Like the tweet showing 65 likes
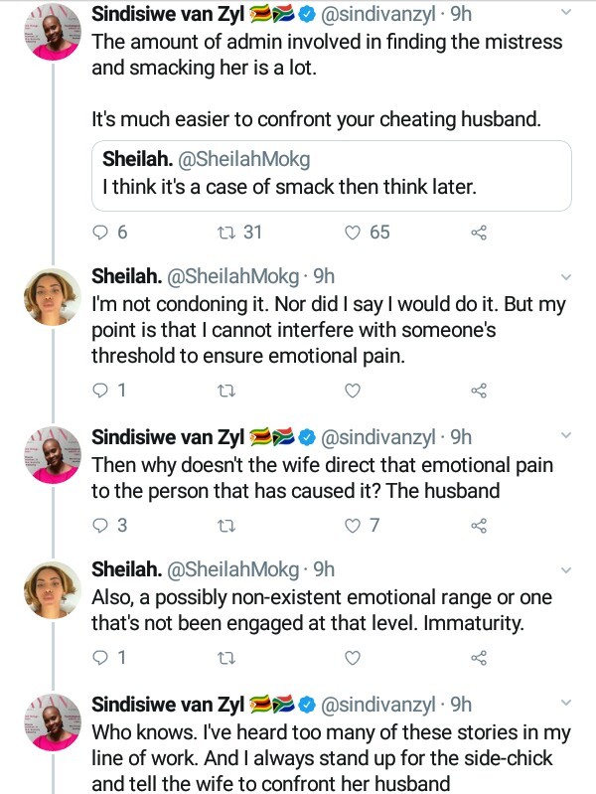Screen dimensions: 596x794 [x=352, y=233]
